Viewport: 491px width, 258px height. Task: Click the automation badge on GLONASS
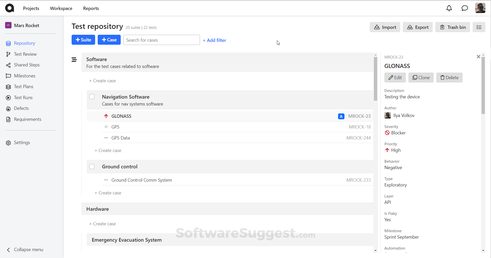tap(341, 116)
